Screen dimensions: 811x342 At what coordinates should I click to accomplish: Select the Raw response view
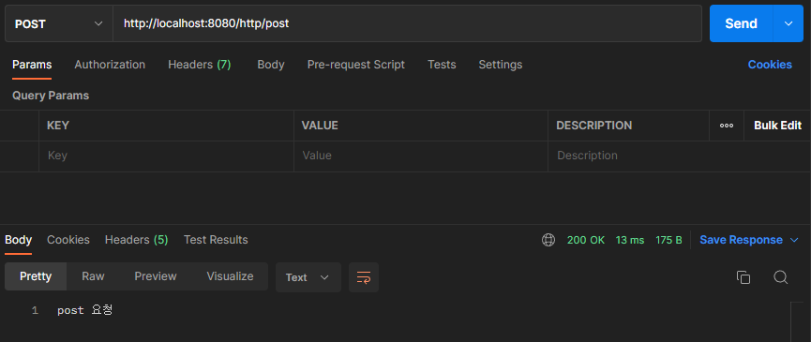pyautogui.click(x=93, y=276)
